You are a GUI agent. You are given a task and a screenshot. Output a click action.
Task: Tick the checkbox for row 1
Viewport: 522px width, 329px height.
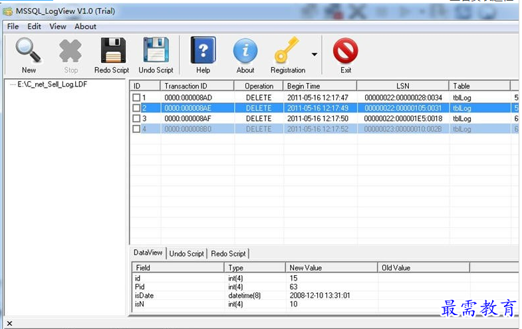(x=136, y=98)
